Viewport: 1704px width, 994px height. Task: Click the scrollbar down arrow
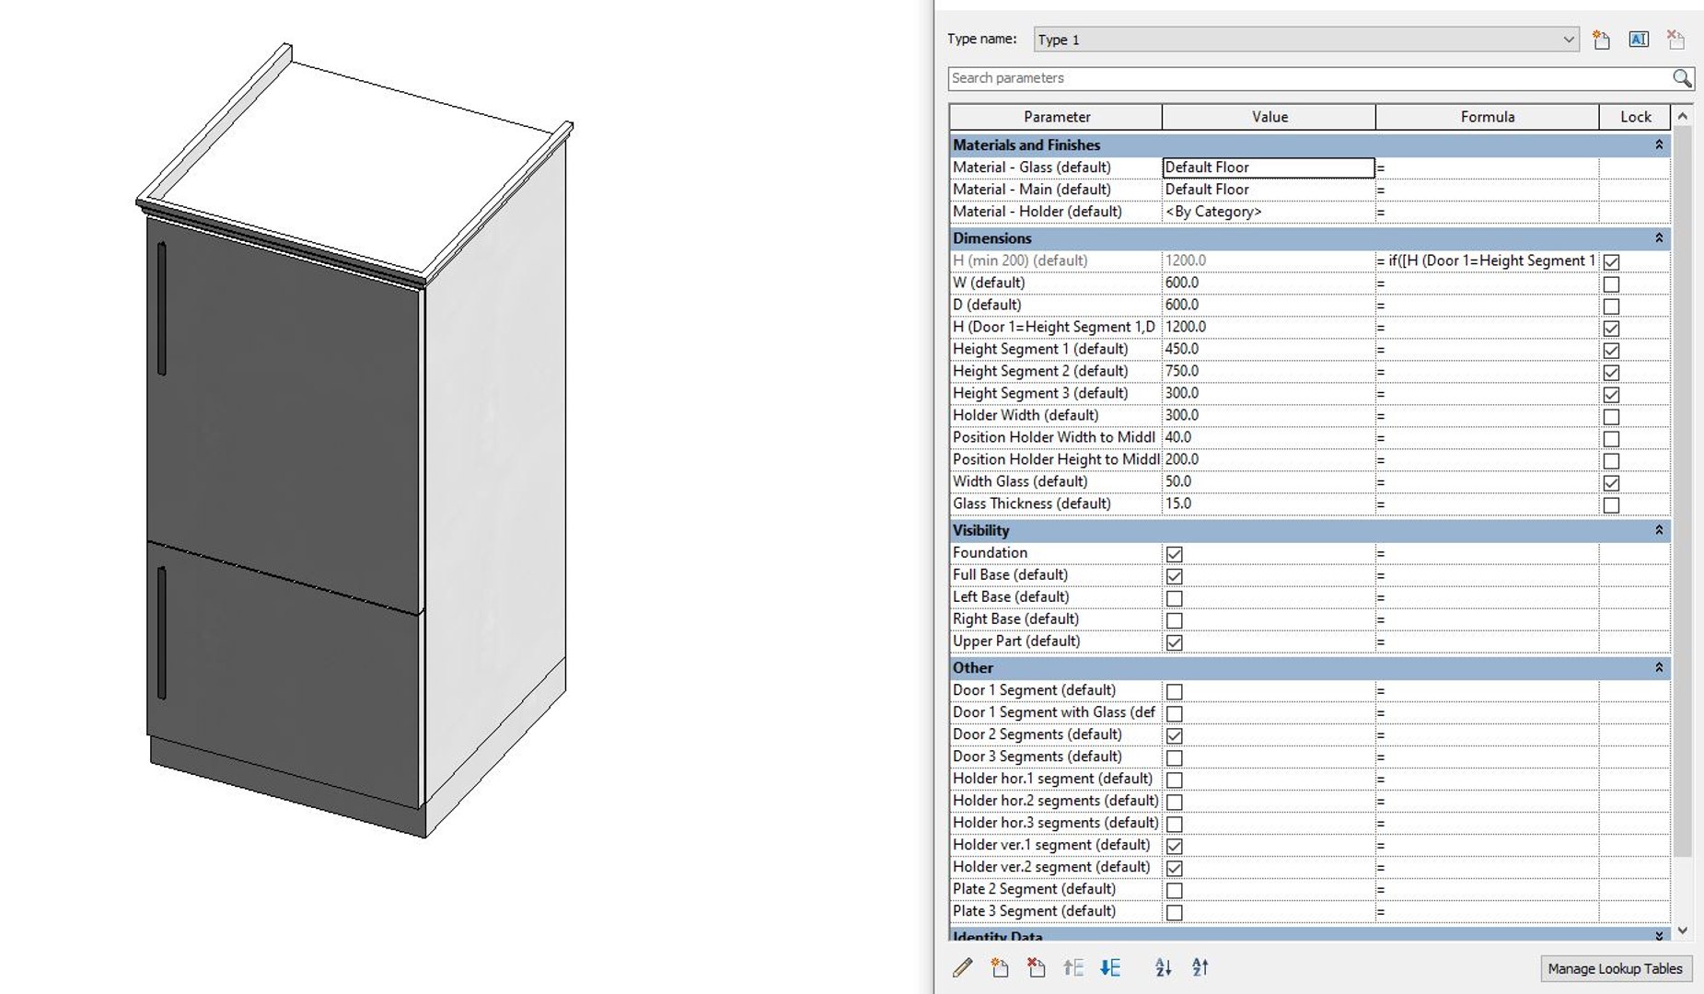click(x=1682, y=930)
